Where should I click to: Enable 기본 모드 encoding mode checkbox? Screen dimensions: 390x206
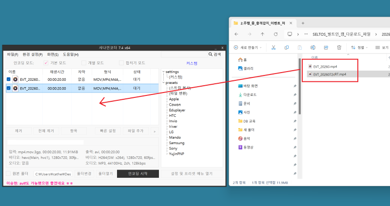coord(46,63)
